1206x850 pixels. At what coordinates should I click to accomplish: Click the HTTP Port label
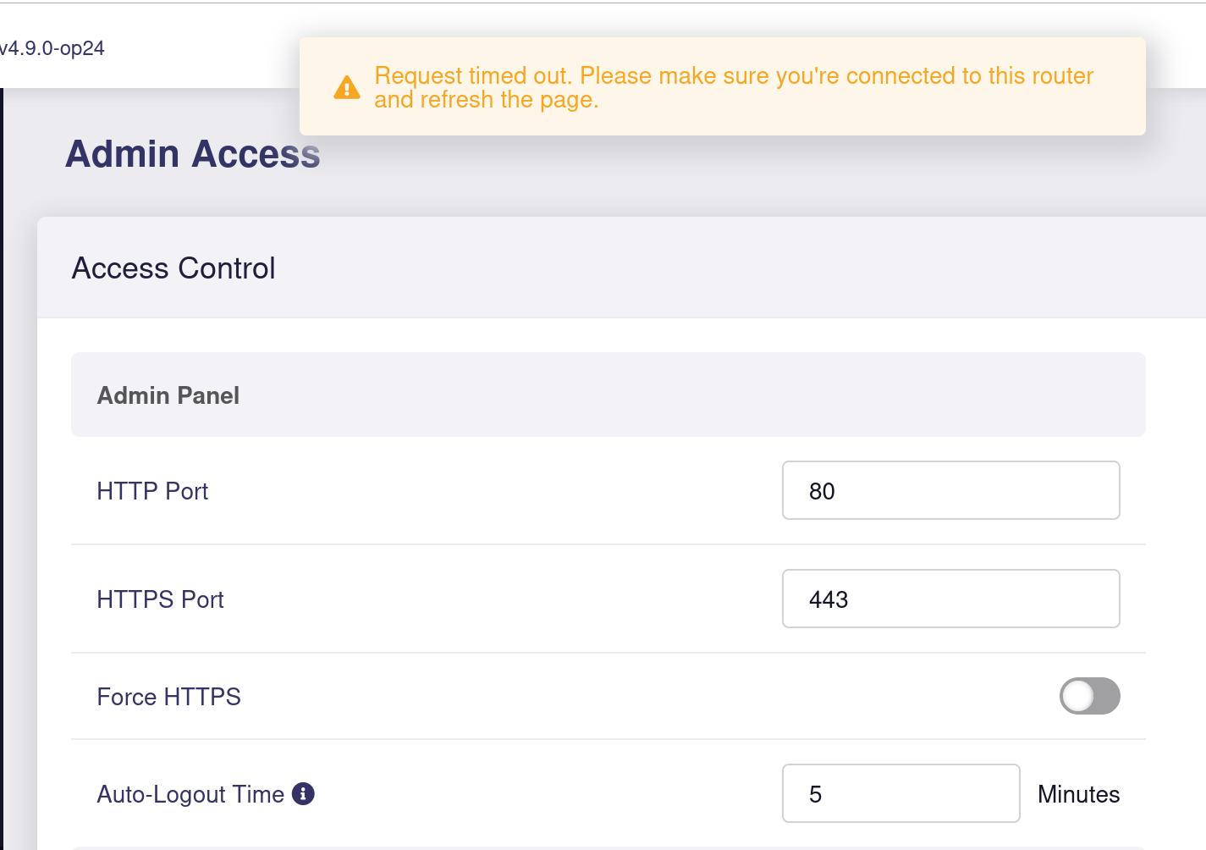click(x=152, y=491)
